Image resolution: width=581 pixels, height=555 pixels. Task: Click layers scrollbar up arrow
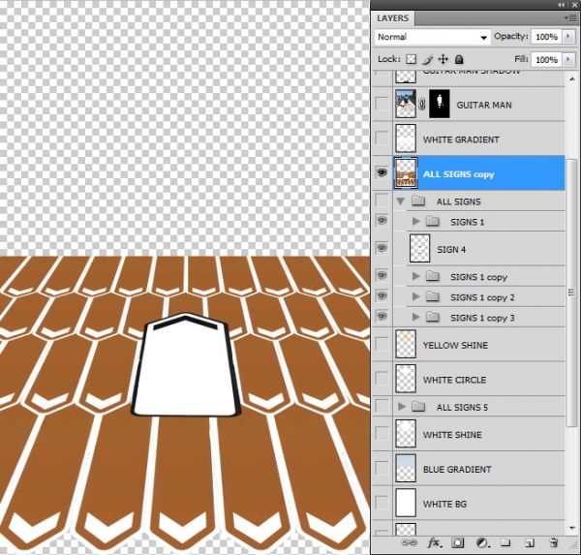(x=571, y=78)
